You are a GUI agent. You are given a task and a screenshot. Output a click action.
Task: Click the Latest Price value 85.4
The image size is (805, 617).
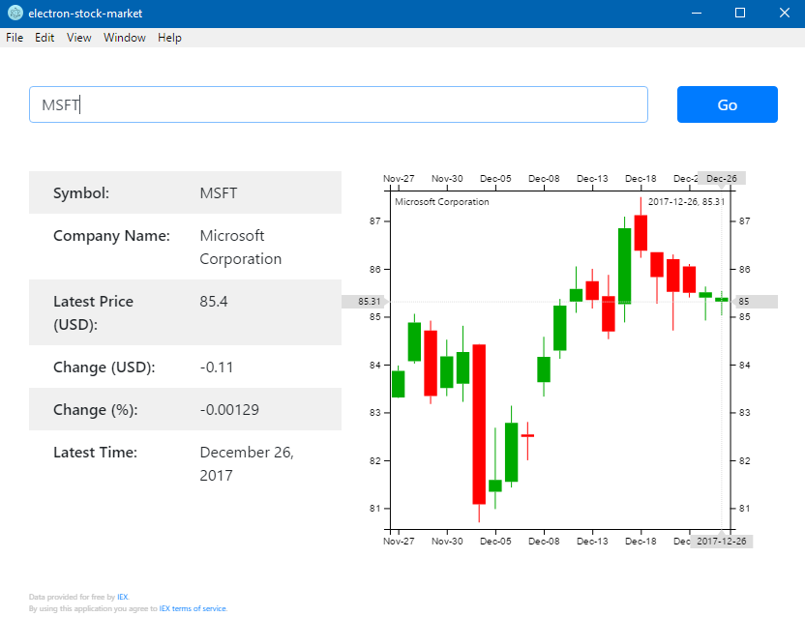pos(214,302)
